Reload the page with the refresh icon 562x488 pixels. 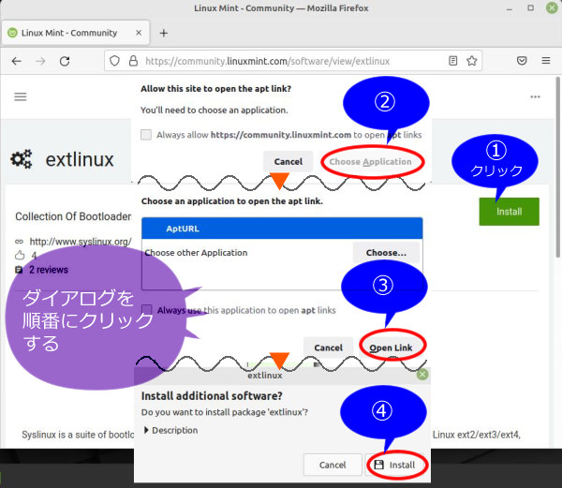coord(65,61)
